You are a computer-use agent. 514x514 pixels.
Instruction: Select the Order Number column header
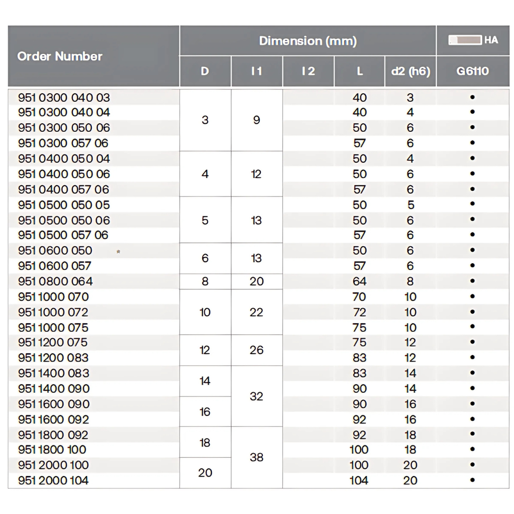coord(60,56)
